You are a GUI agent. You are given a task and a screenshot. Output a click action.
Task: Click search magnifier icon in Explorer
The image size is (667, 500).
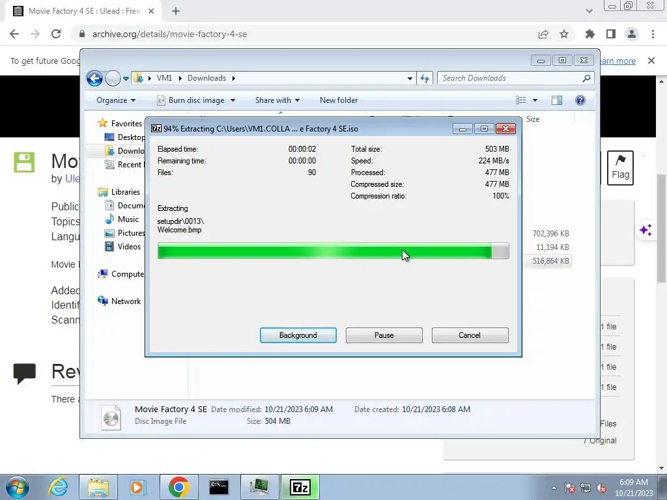point(586,78)
